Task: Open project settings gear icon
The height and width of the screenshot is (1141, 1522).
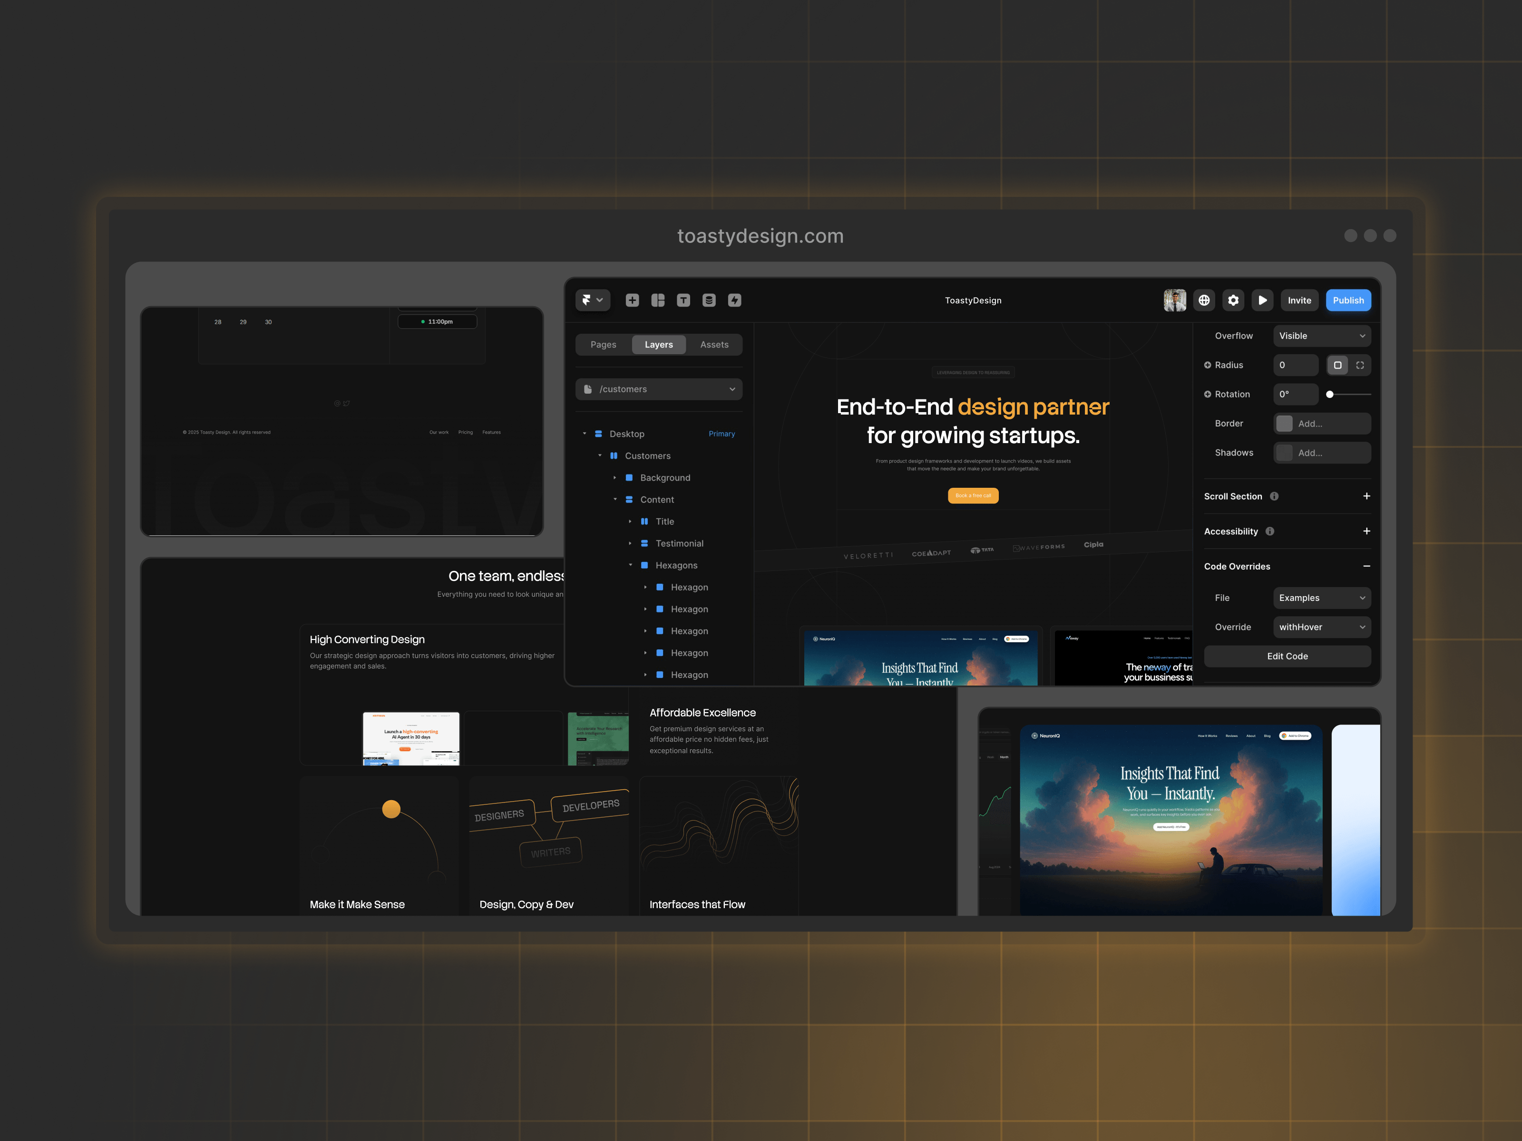Action: pyautogui.click(x=1233, y=300)
